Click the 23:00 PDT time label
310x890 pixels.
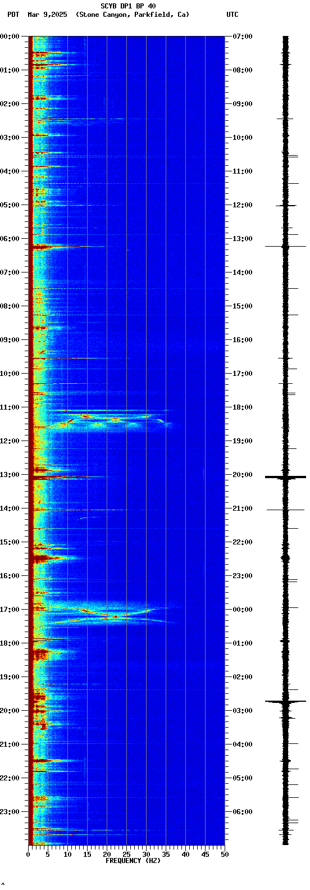coord(10,812)
